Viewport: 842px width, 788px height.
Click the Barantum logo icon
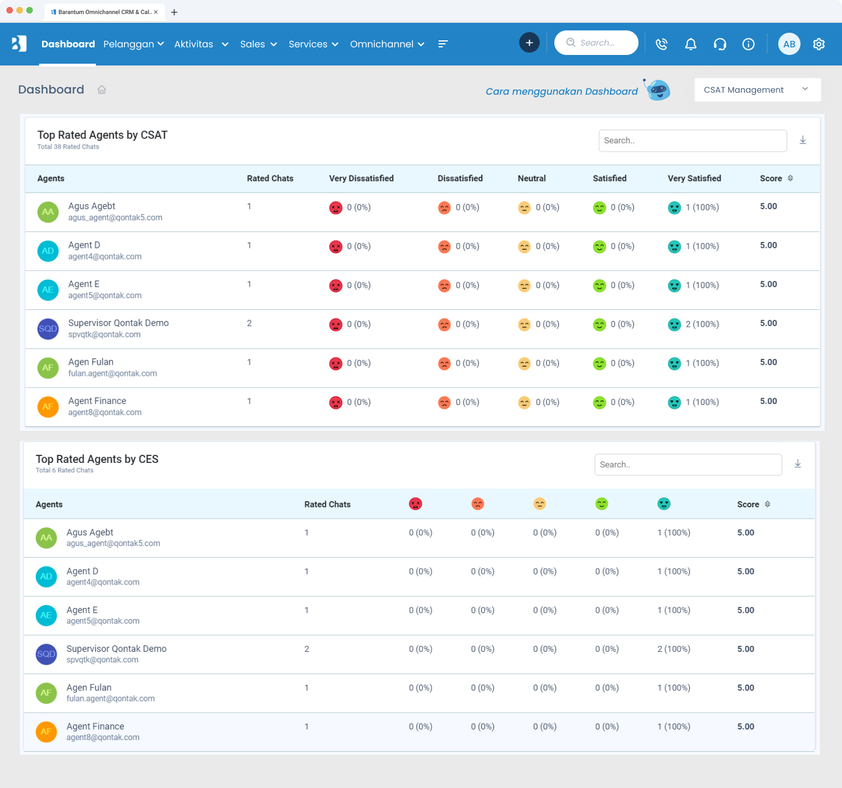point(19,44)
